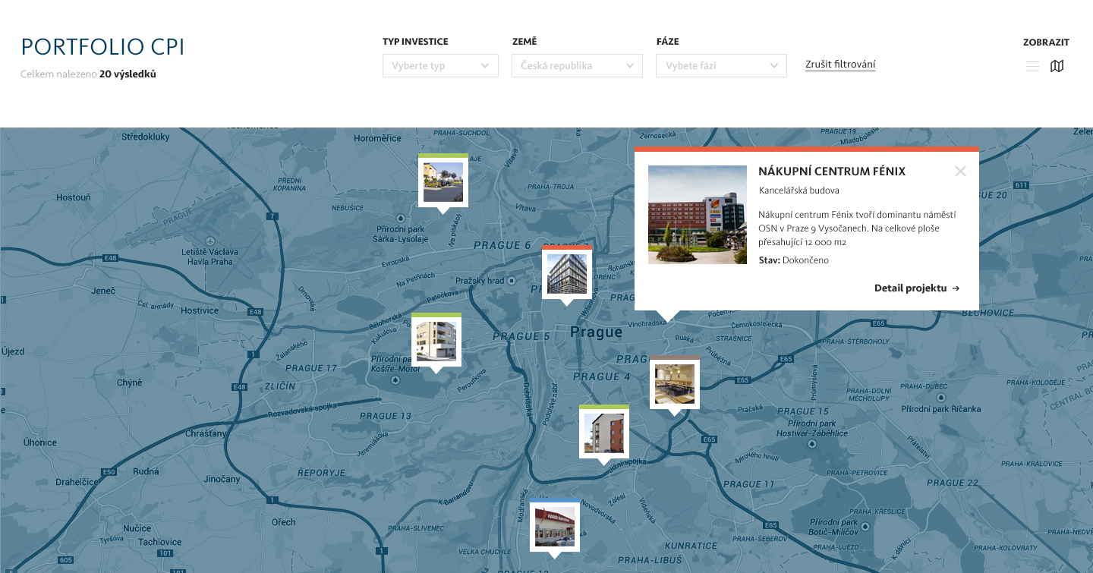Screen dimensions: 1093x573
Task: Click the PRAGUE 13 map label
Action: 386,416
